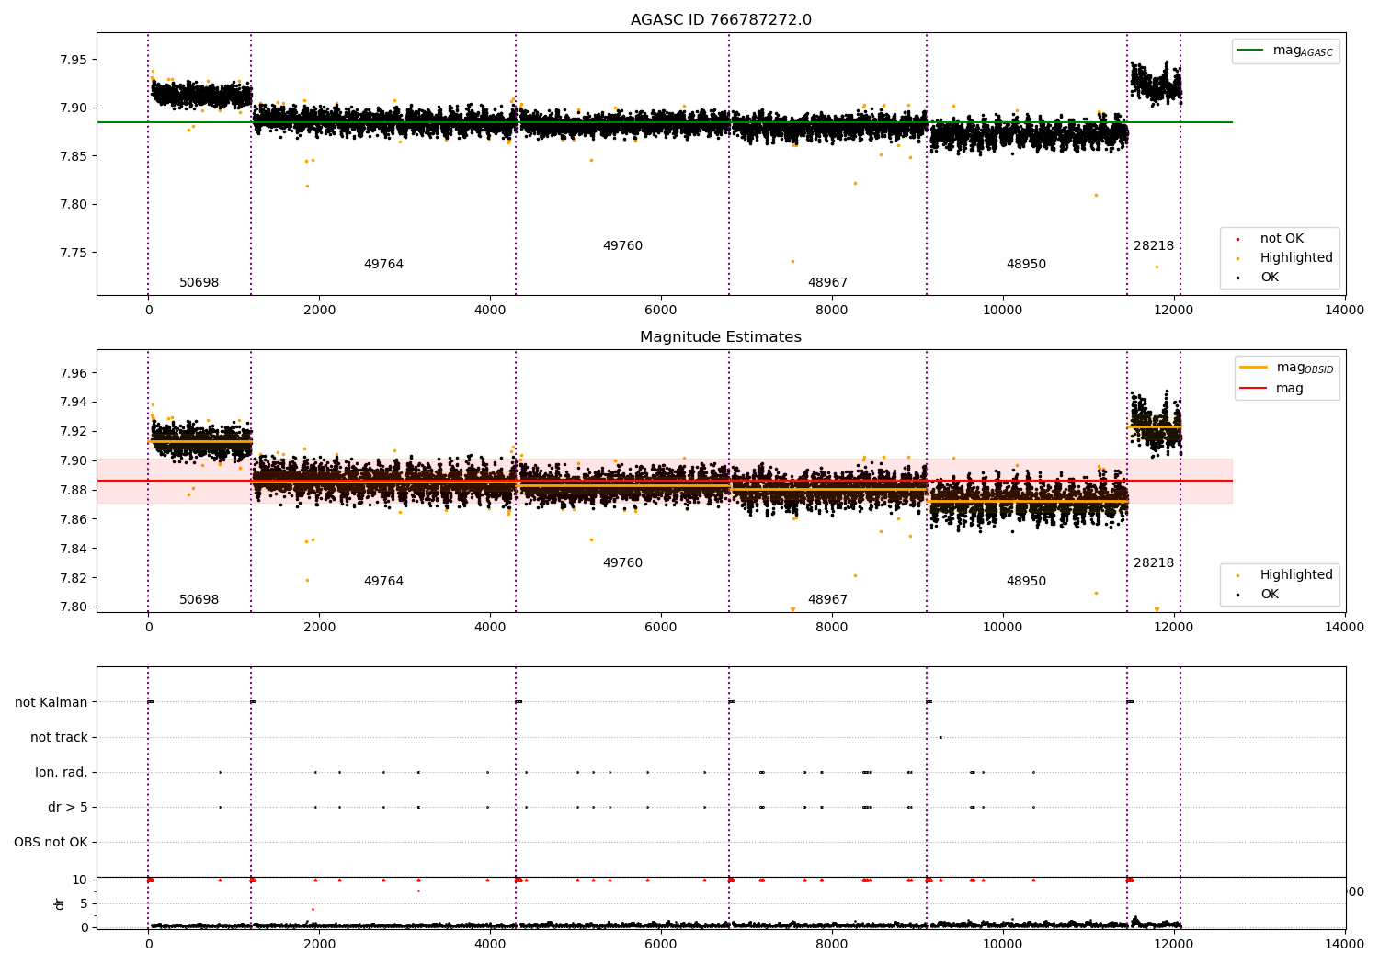Click the 'Ion. rad.' axis label
The height and width of the screenshot is (965, 1379).
[x=62, y=773]
